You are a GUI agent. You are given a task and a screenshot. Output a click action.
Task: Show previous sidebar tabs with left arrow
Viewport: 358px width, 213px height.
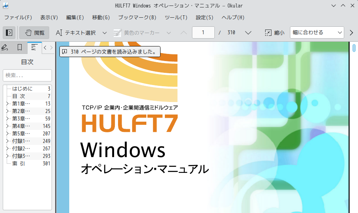[45, 48]
